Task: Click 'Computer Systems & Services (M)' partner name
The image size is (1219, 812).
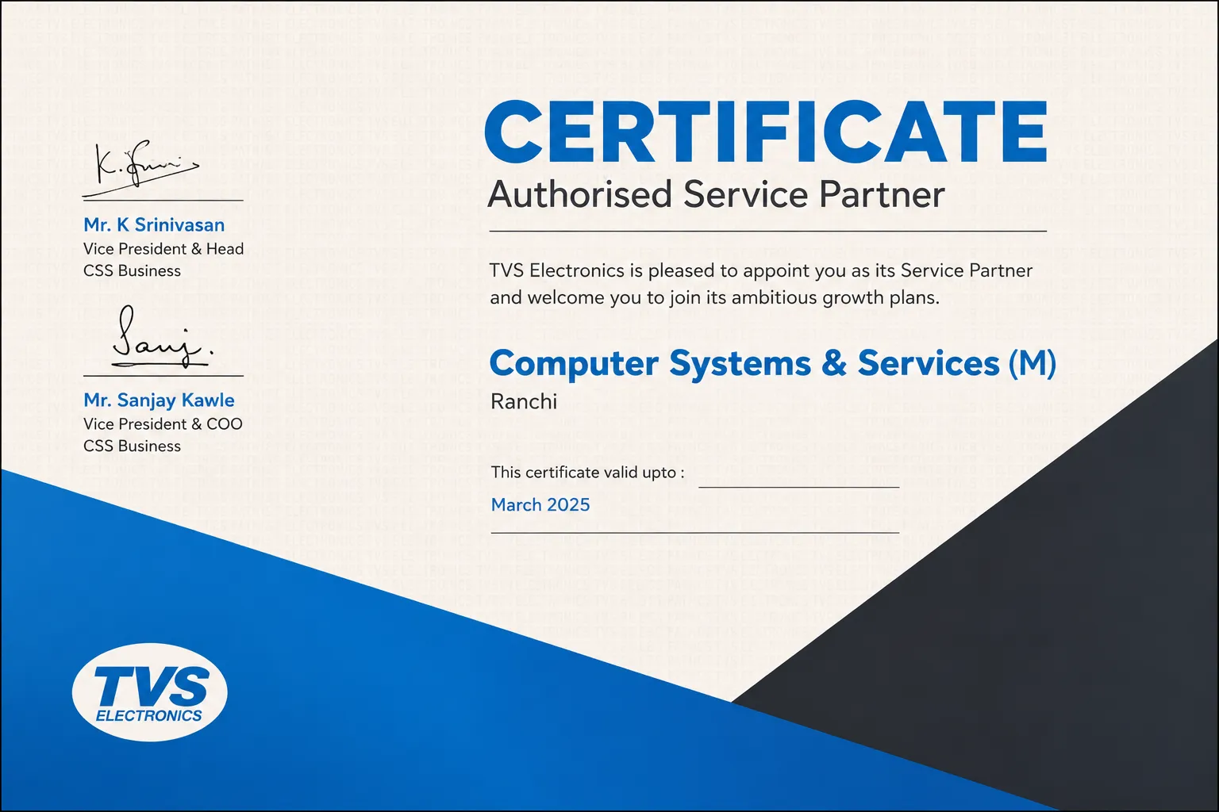Action: pos(772,363)
